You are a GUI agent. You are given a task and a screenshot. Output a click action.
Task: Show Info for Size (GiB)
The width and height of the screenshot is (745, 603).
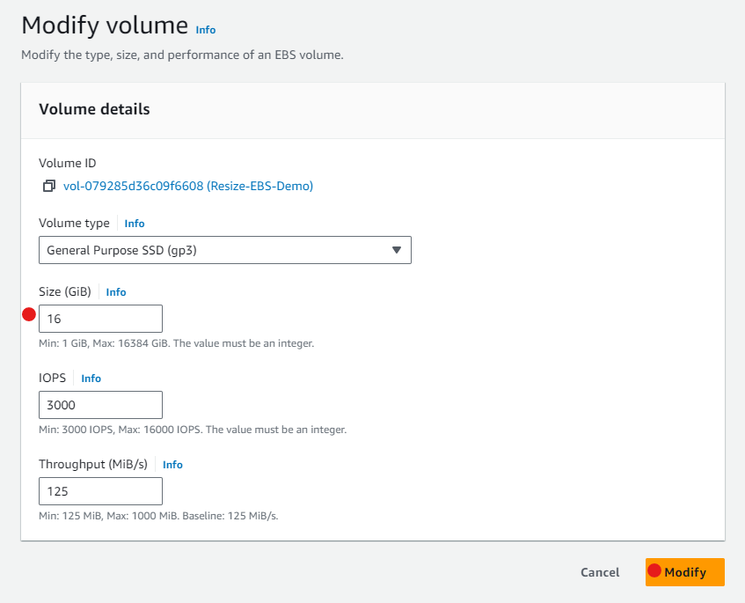click(x=116, y=292)
